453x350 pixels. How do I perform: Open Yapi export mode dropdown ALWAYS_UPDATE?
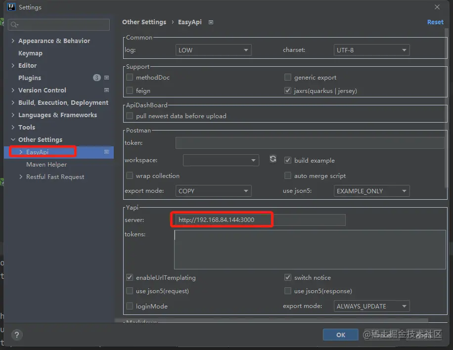pyautogui.click(x=371, y=306)
